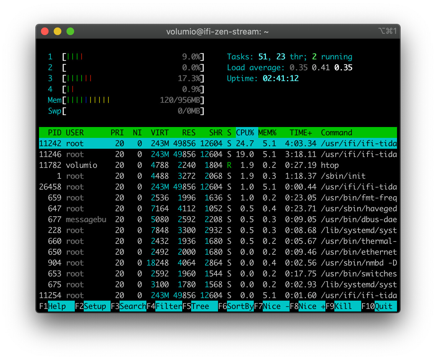Viewport: 436px width, 360px height.
Task: Select process row with PID 11254
Action: [218, 296]
